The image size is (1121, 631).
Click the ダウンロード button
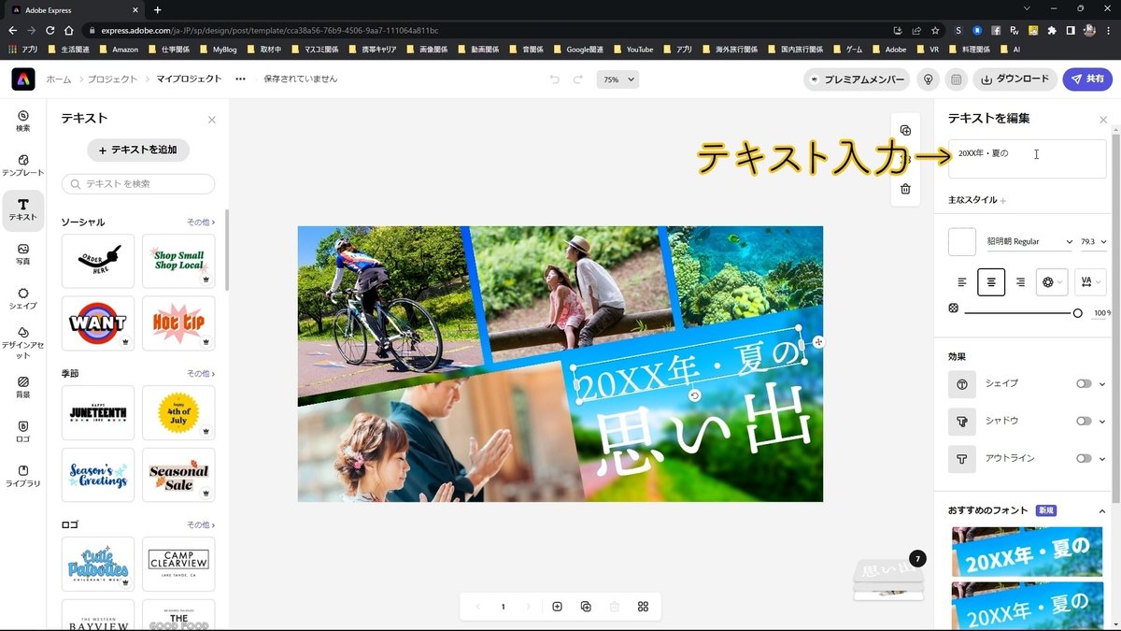(1015, 79)
